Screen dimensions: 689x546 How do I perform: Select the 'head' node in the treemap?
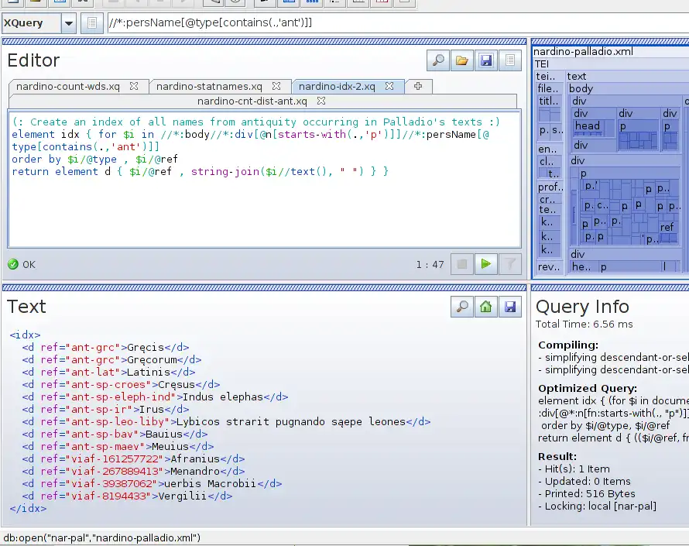(x=588, y=126)
